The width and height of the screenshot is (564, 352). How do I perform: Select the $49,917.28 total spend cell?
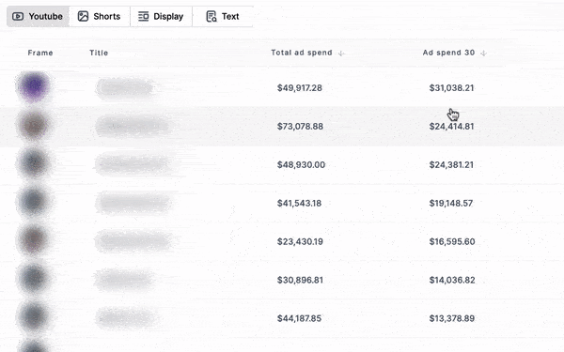(300, 88)
